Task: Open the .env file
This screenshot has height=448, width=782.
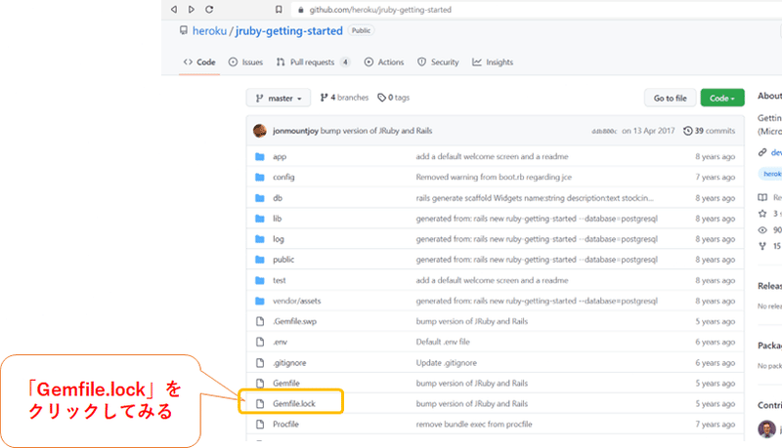Action: 280,342
